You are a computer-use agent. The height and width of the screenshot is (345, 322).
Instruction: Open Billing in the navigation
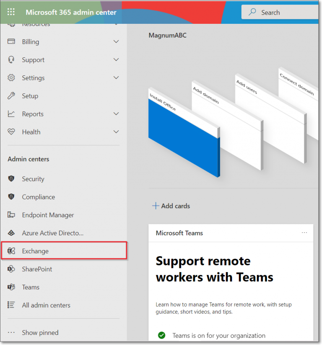tap(31, 41)
